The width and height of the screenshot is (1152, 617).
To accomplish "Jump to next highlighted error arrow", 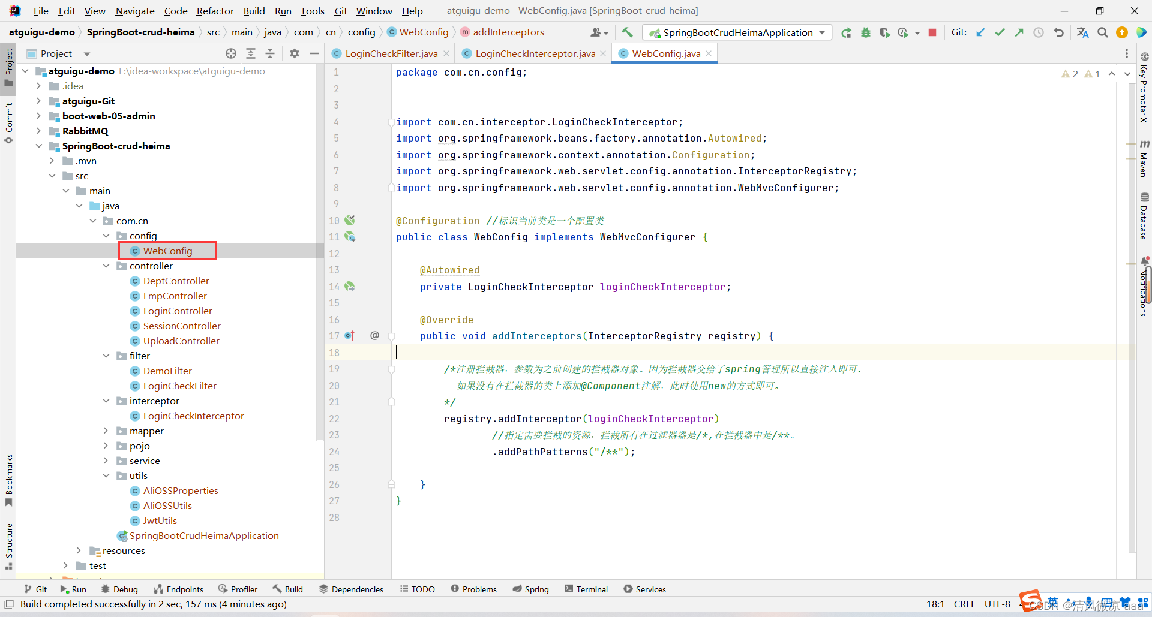I will pyautogui.click(x=1127, y=74).
